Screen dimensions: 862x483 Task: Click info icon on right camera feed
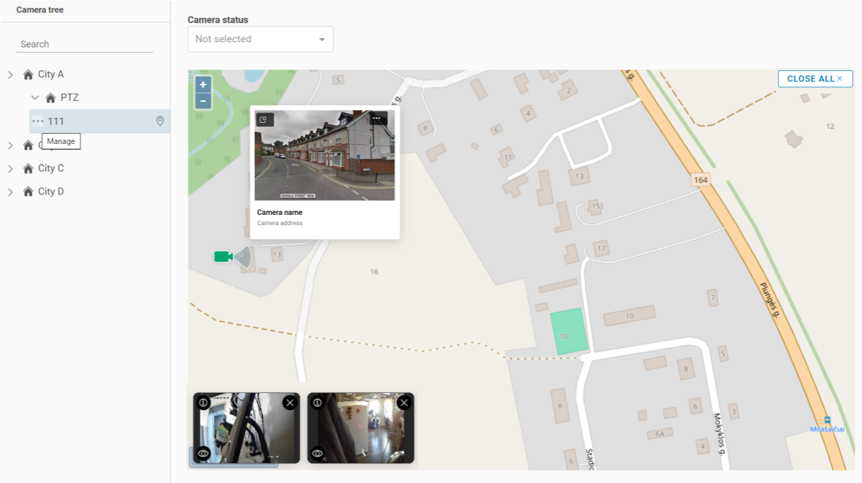(x=317, y=402)
